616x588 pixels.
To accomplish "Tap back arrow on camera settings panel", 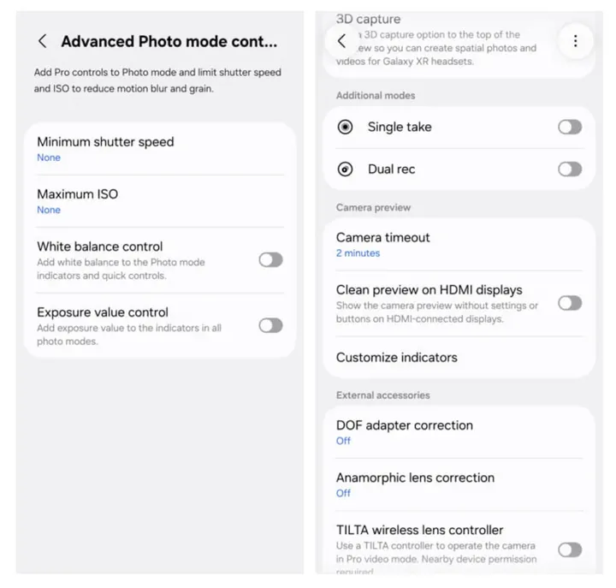I will click(x=342, y=40).
